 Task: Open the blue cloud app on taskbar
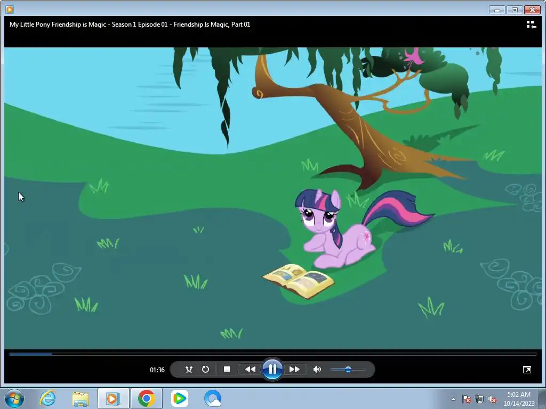click(212, 398)
